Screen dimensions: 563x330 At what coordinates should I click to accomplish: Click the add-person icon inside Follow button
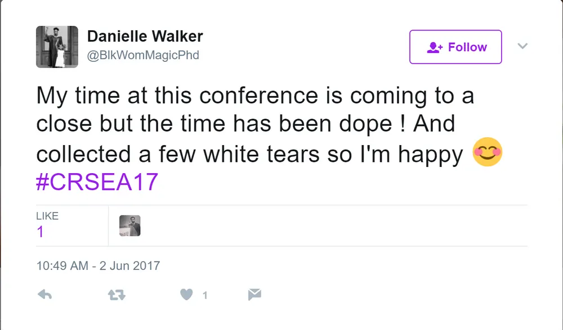click(x=435, y=47)
